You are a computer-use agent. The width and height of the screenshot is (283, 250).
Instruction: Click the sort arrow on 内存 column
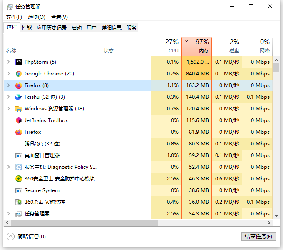pos(187,41)
